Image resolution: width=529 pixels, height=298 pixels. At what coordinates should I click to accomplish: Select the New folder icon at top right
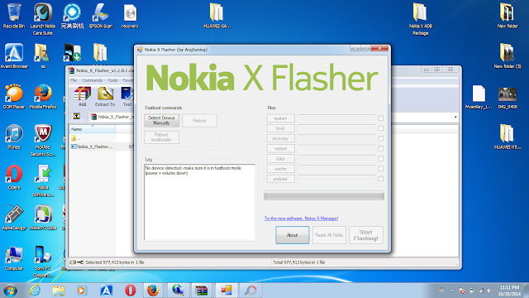coord(507,16)
